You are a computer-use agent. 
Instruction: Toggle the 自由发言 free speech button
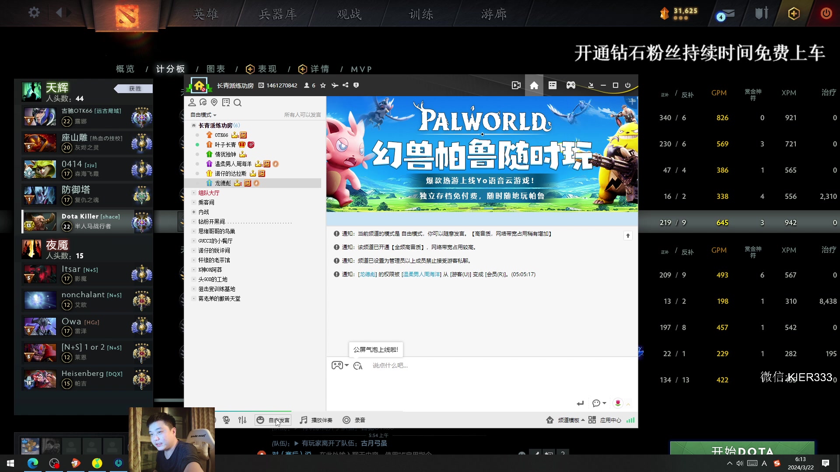pos(273,420)
